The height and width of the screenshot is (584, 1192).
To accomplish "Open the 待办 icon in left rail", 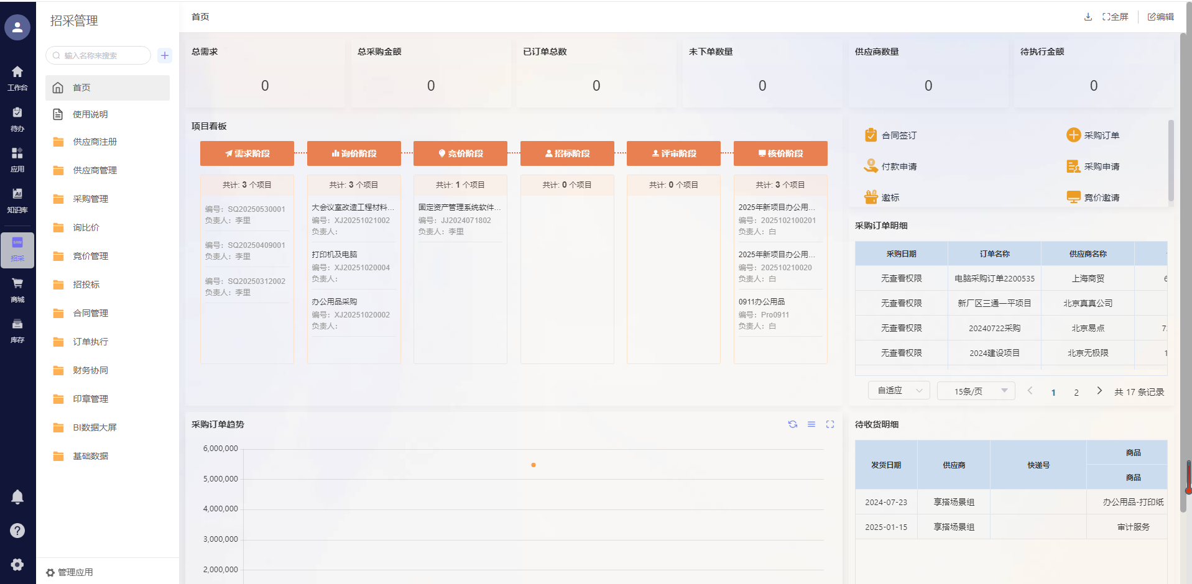I will tap(17, 118).
